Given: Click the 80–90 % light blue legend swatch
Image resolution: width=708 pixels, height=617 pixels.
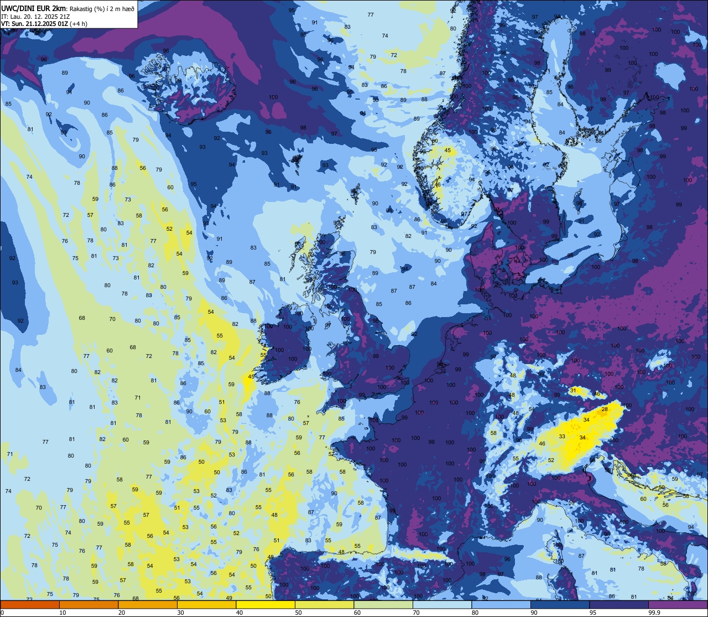Looking at the screenshot, I should (x=501, y=604).
